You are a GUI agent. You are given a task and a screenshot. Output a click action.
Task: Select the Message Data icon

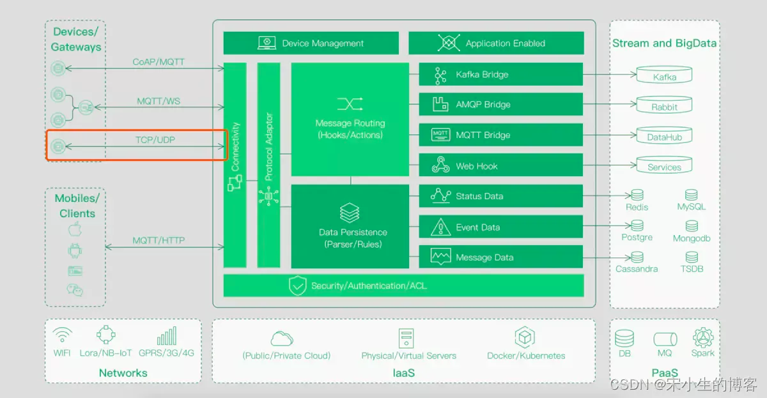(440, 257)
